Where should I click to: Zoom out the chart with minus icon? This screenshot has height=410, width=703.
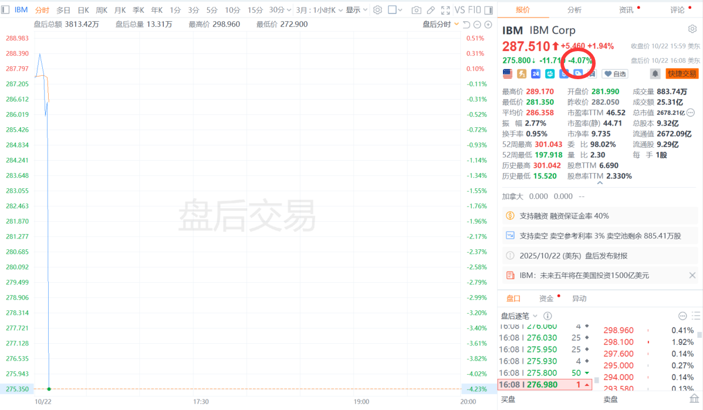coord(477,24)
